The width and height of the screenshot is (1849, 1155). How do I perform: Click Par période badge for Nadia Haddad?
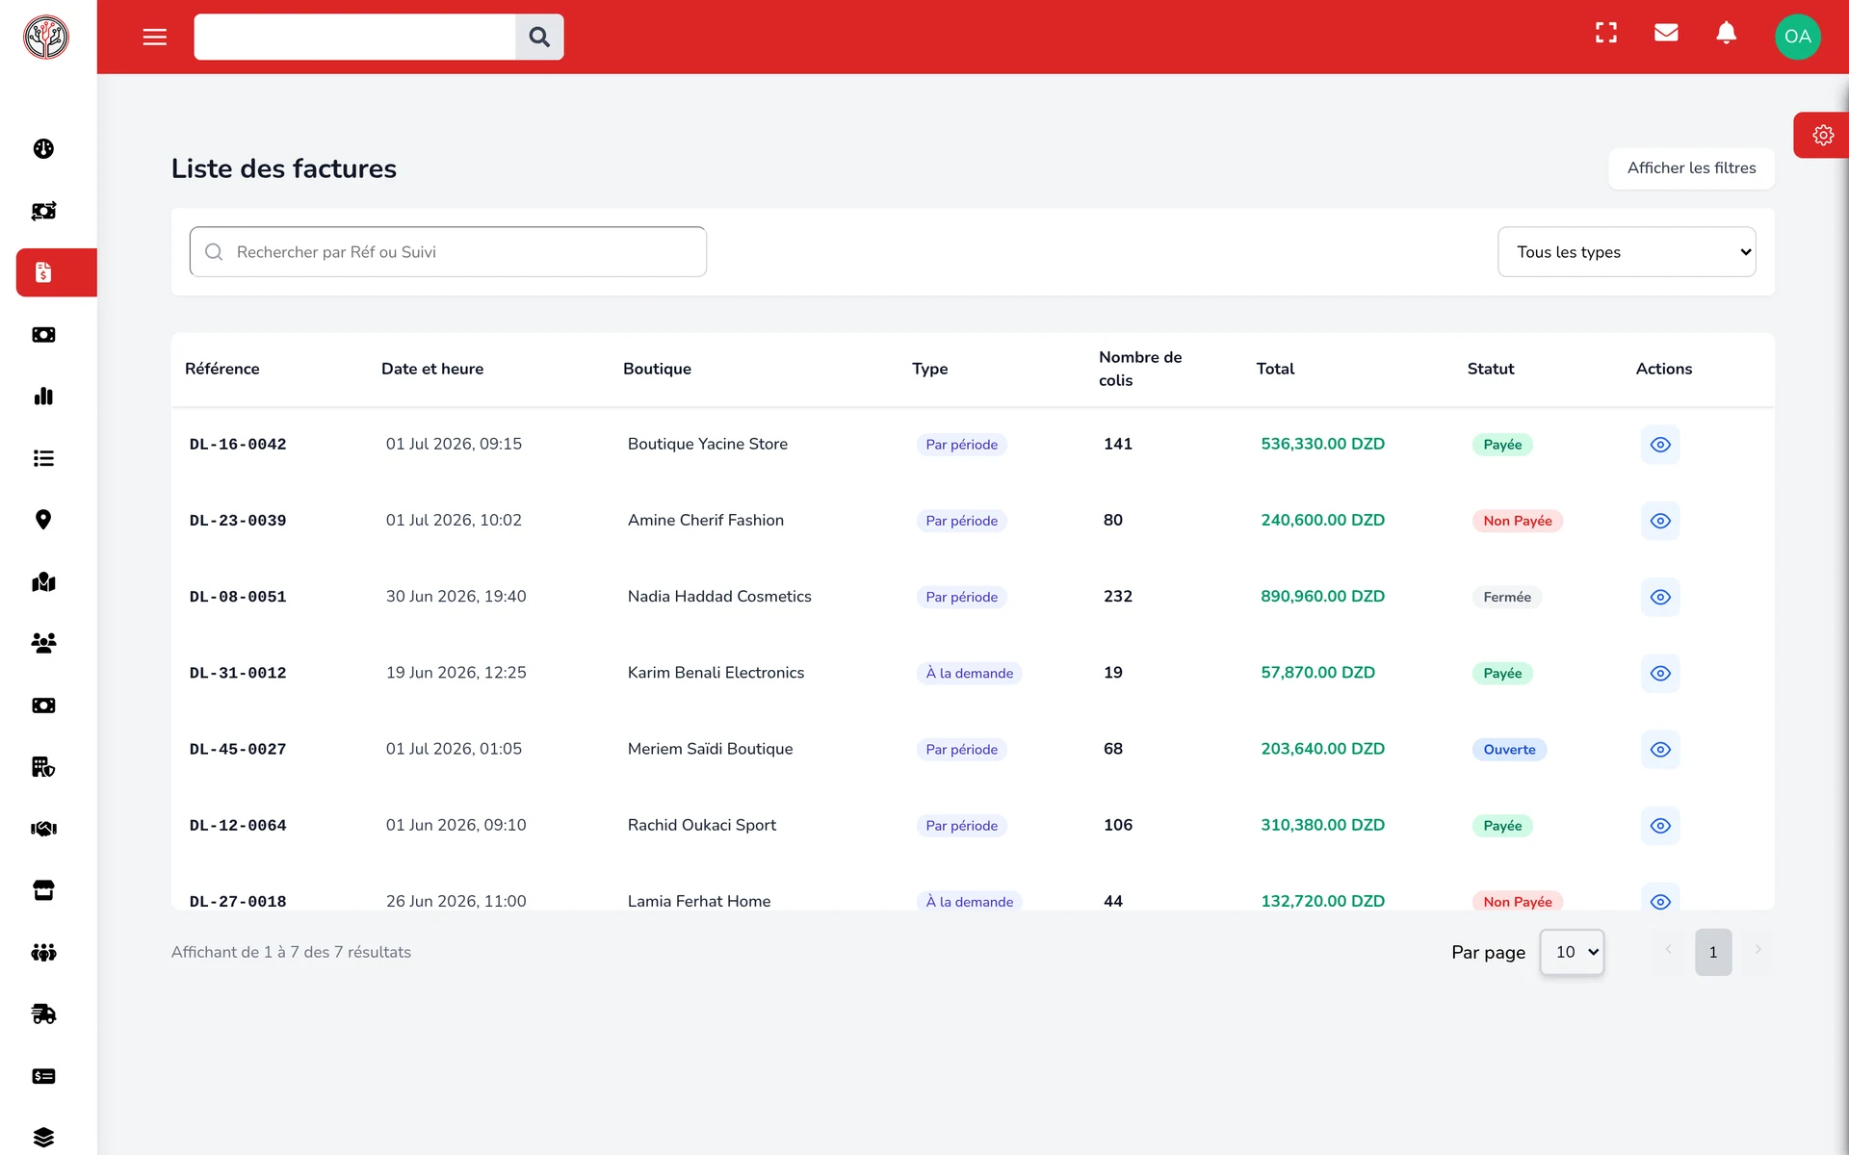(x=961, y=597)
